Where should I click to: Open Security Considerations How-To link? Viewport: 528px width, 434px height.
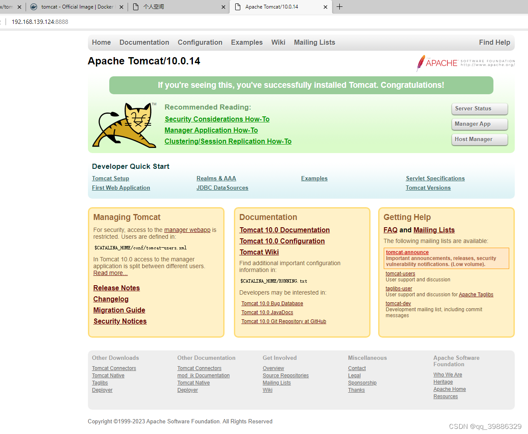tap(217, 119)
